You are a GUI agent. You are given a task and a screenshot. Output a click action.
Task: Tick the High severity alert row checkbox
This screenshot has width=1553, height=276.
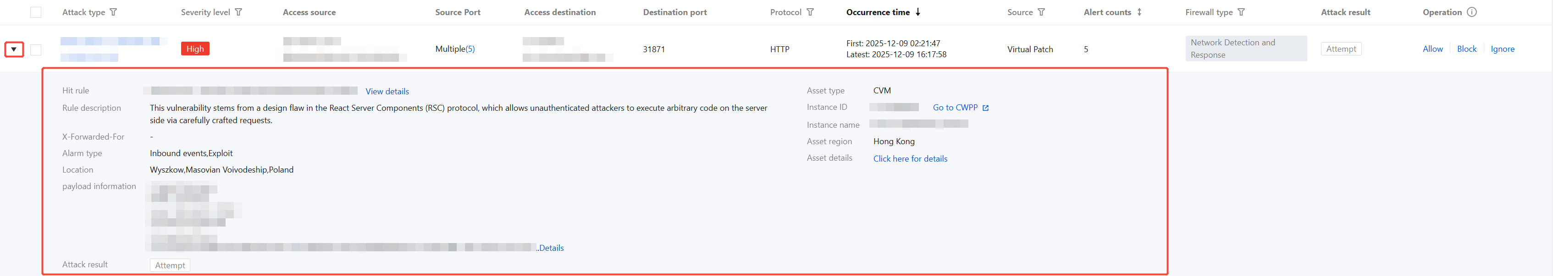[x=36, y=49]
